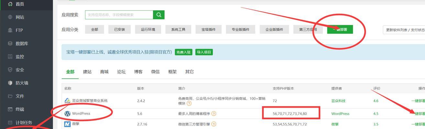Click the 防火墙 firewall icon
425x129 pixels.
(x=10, y=83)
